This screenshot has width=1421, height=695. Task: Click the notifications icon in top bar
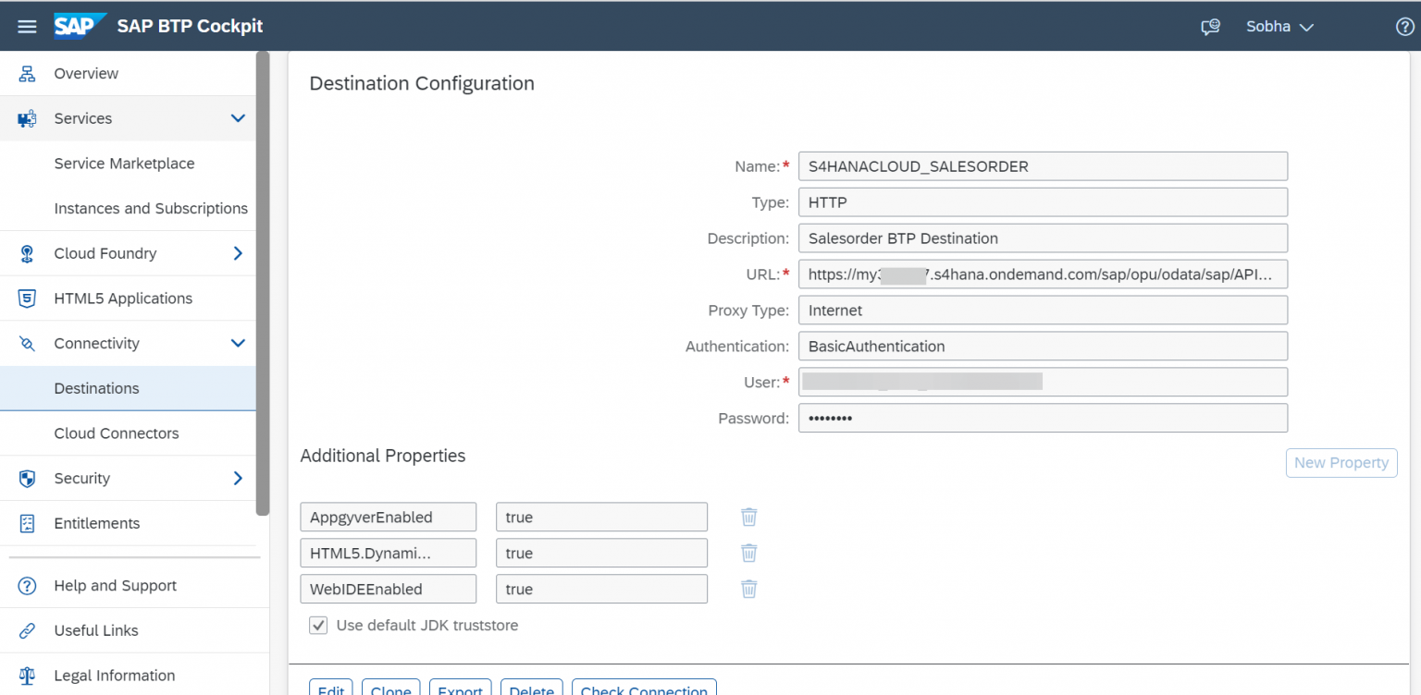pyautogui.click(x=1210, y=26)
